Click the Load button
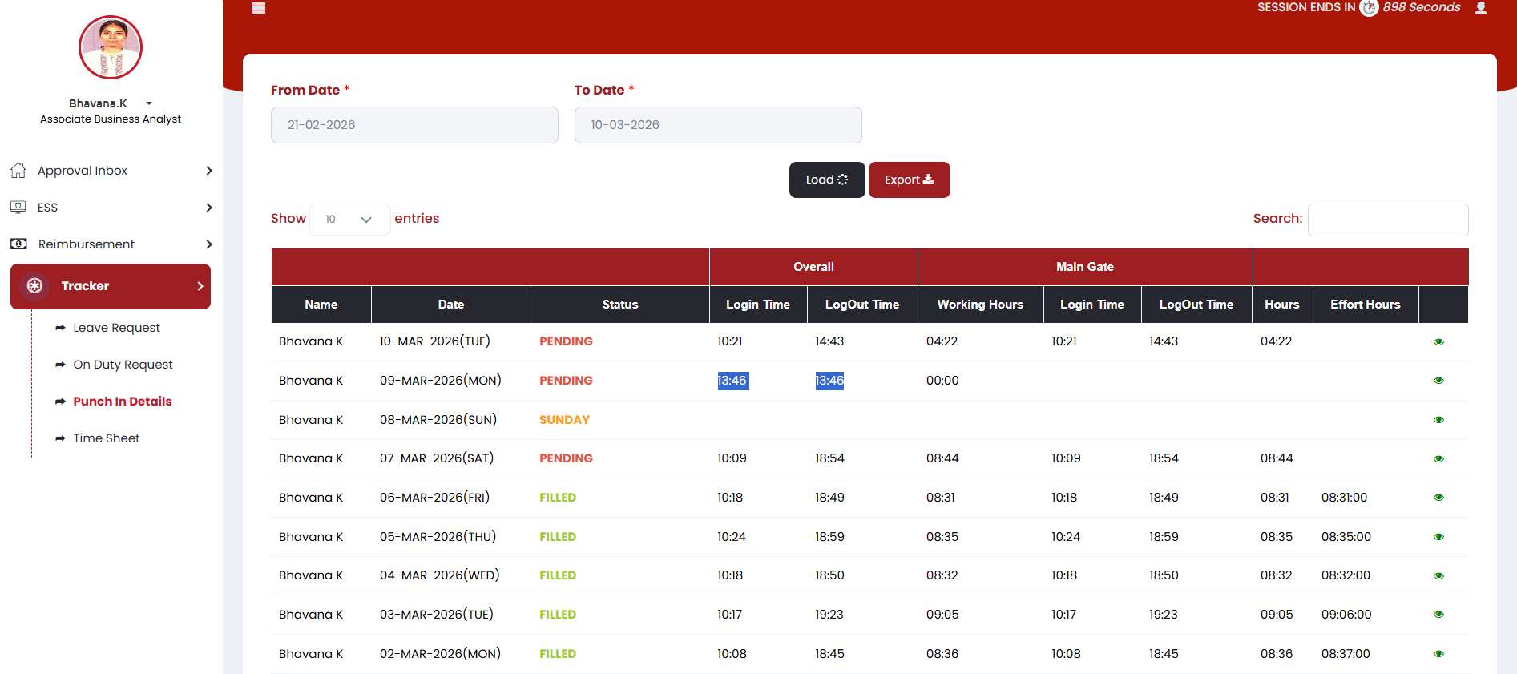The height and width of the screenshot is (674, 1517). point(826,180)
